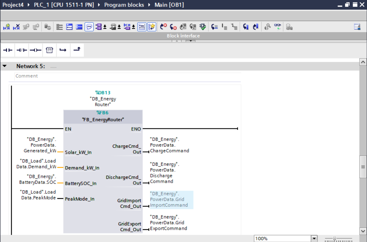The image size is (367, 242).
Task: Click the compile check icon with green checkmark
Action: 202,27
